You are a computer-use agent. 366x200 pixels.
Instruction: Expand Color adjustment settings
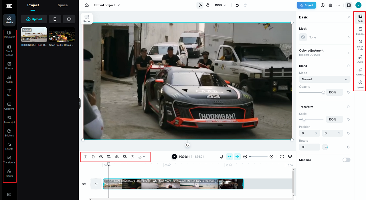tap(325, 52)
